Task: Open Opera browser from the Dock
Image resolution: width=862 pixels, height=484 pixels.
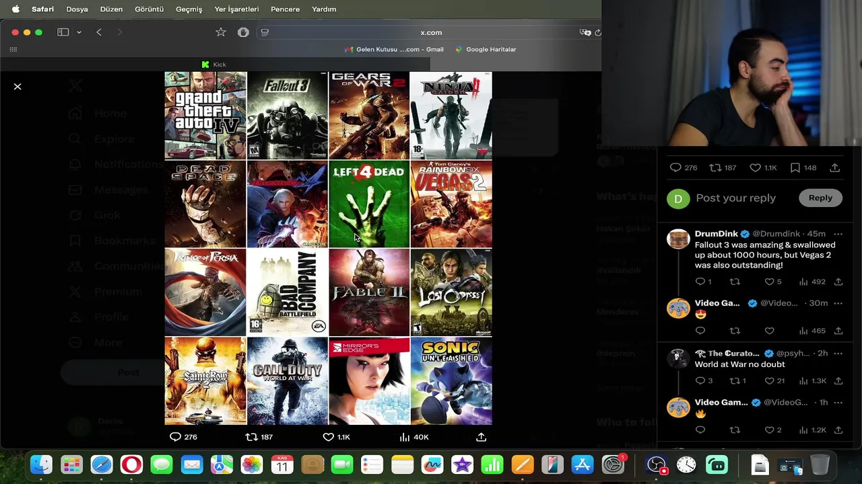Action: 131,465
